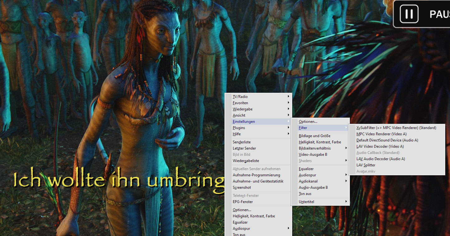
Task: Take a Screenshot via the context menu
Action: click(242, 187)
